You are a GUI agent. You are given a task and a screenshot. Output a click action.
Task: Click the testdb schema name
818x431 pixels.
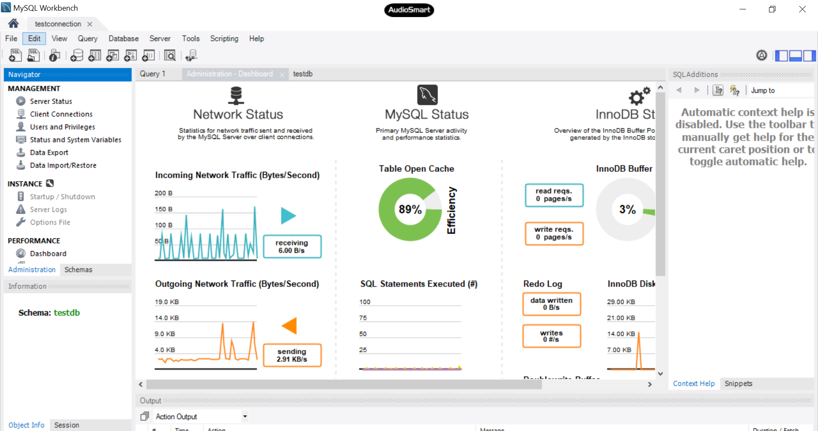click(67, 312)
